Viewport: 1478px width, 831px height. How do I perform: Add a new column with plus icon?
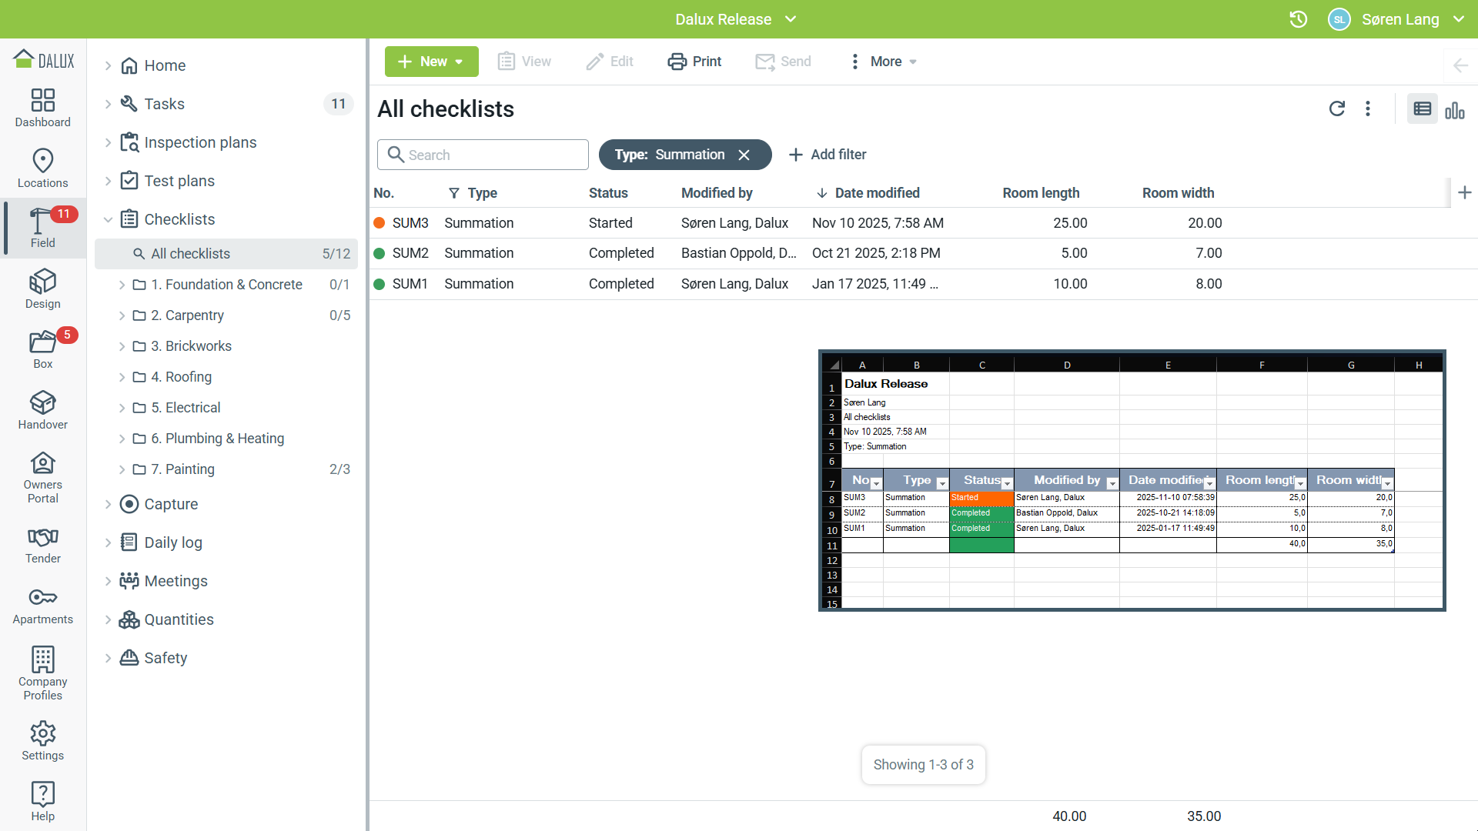[1465, 192]
